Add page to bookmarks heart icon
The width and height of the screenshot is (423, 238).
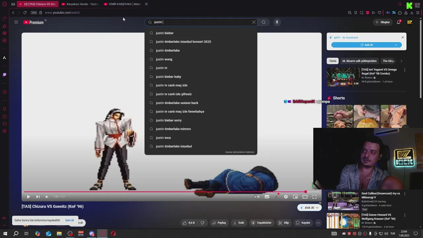point(379,13)
